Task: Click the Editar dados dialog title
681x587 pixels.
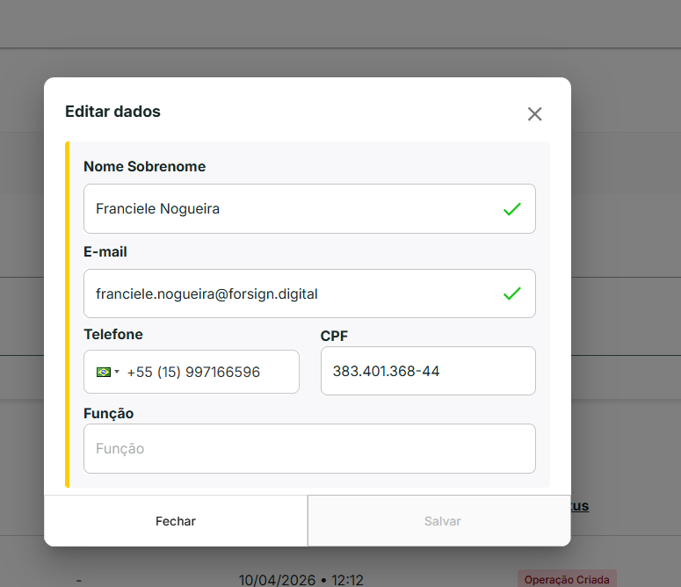Action: pyautogui.click(x=112, y=112)
